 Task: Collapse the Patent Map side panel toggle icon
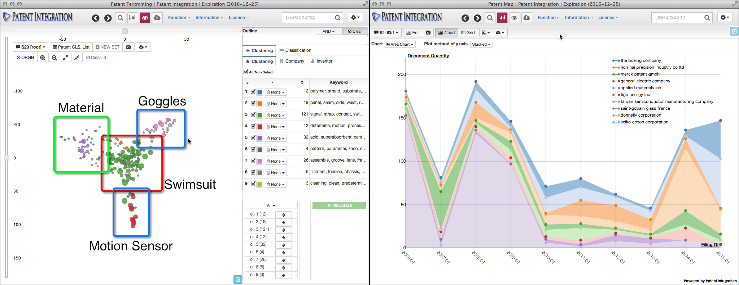[x=734, y=32]
